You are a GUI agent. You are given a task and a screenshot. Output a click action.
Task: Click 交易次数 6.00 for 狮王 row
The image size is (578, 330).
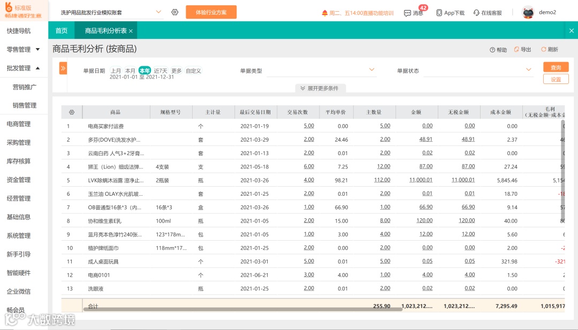(x=309, y=166)
